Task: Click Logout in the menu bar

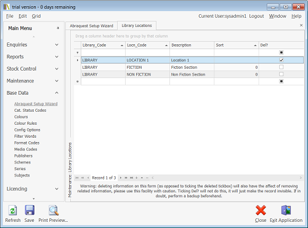Action: point(256,16)
